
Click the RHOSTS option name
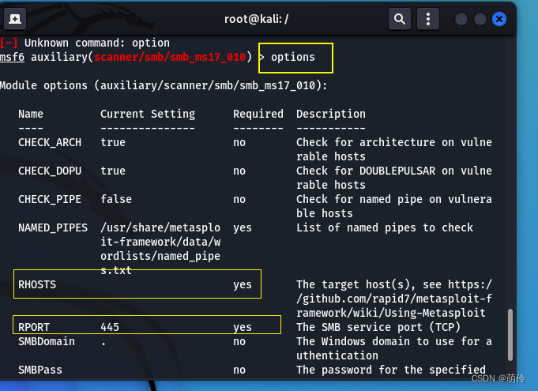tap(37, 284)
